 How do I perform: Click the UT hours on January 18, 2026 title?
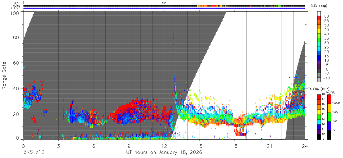pyautogui.click(x=164, y=153)
